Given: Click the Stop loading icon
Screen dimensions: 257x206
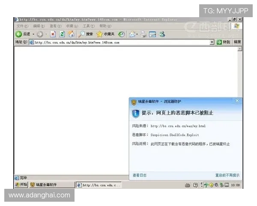Looking at the screenshot, I should pyautogui.click(x=53, y=34).
